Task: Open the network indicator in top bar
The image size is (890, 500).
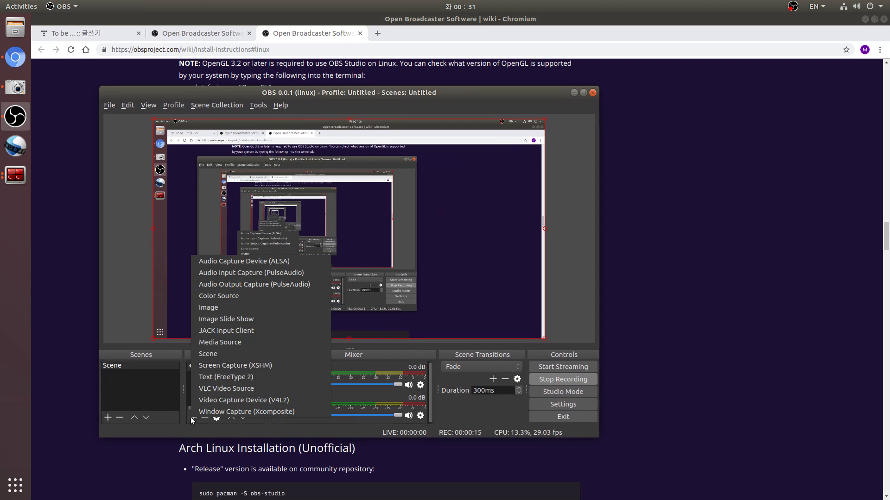Action: [844, 6]
